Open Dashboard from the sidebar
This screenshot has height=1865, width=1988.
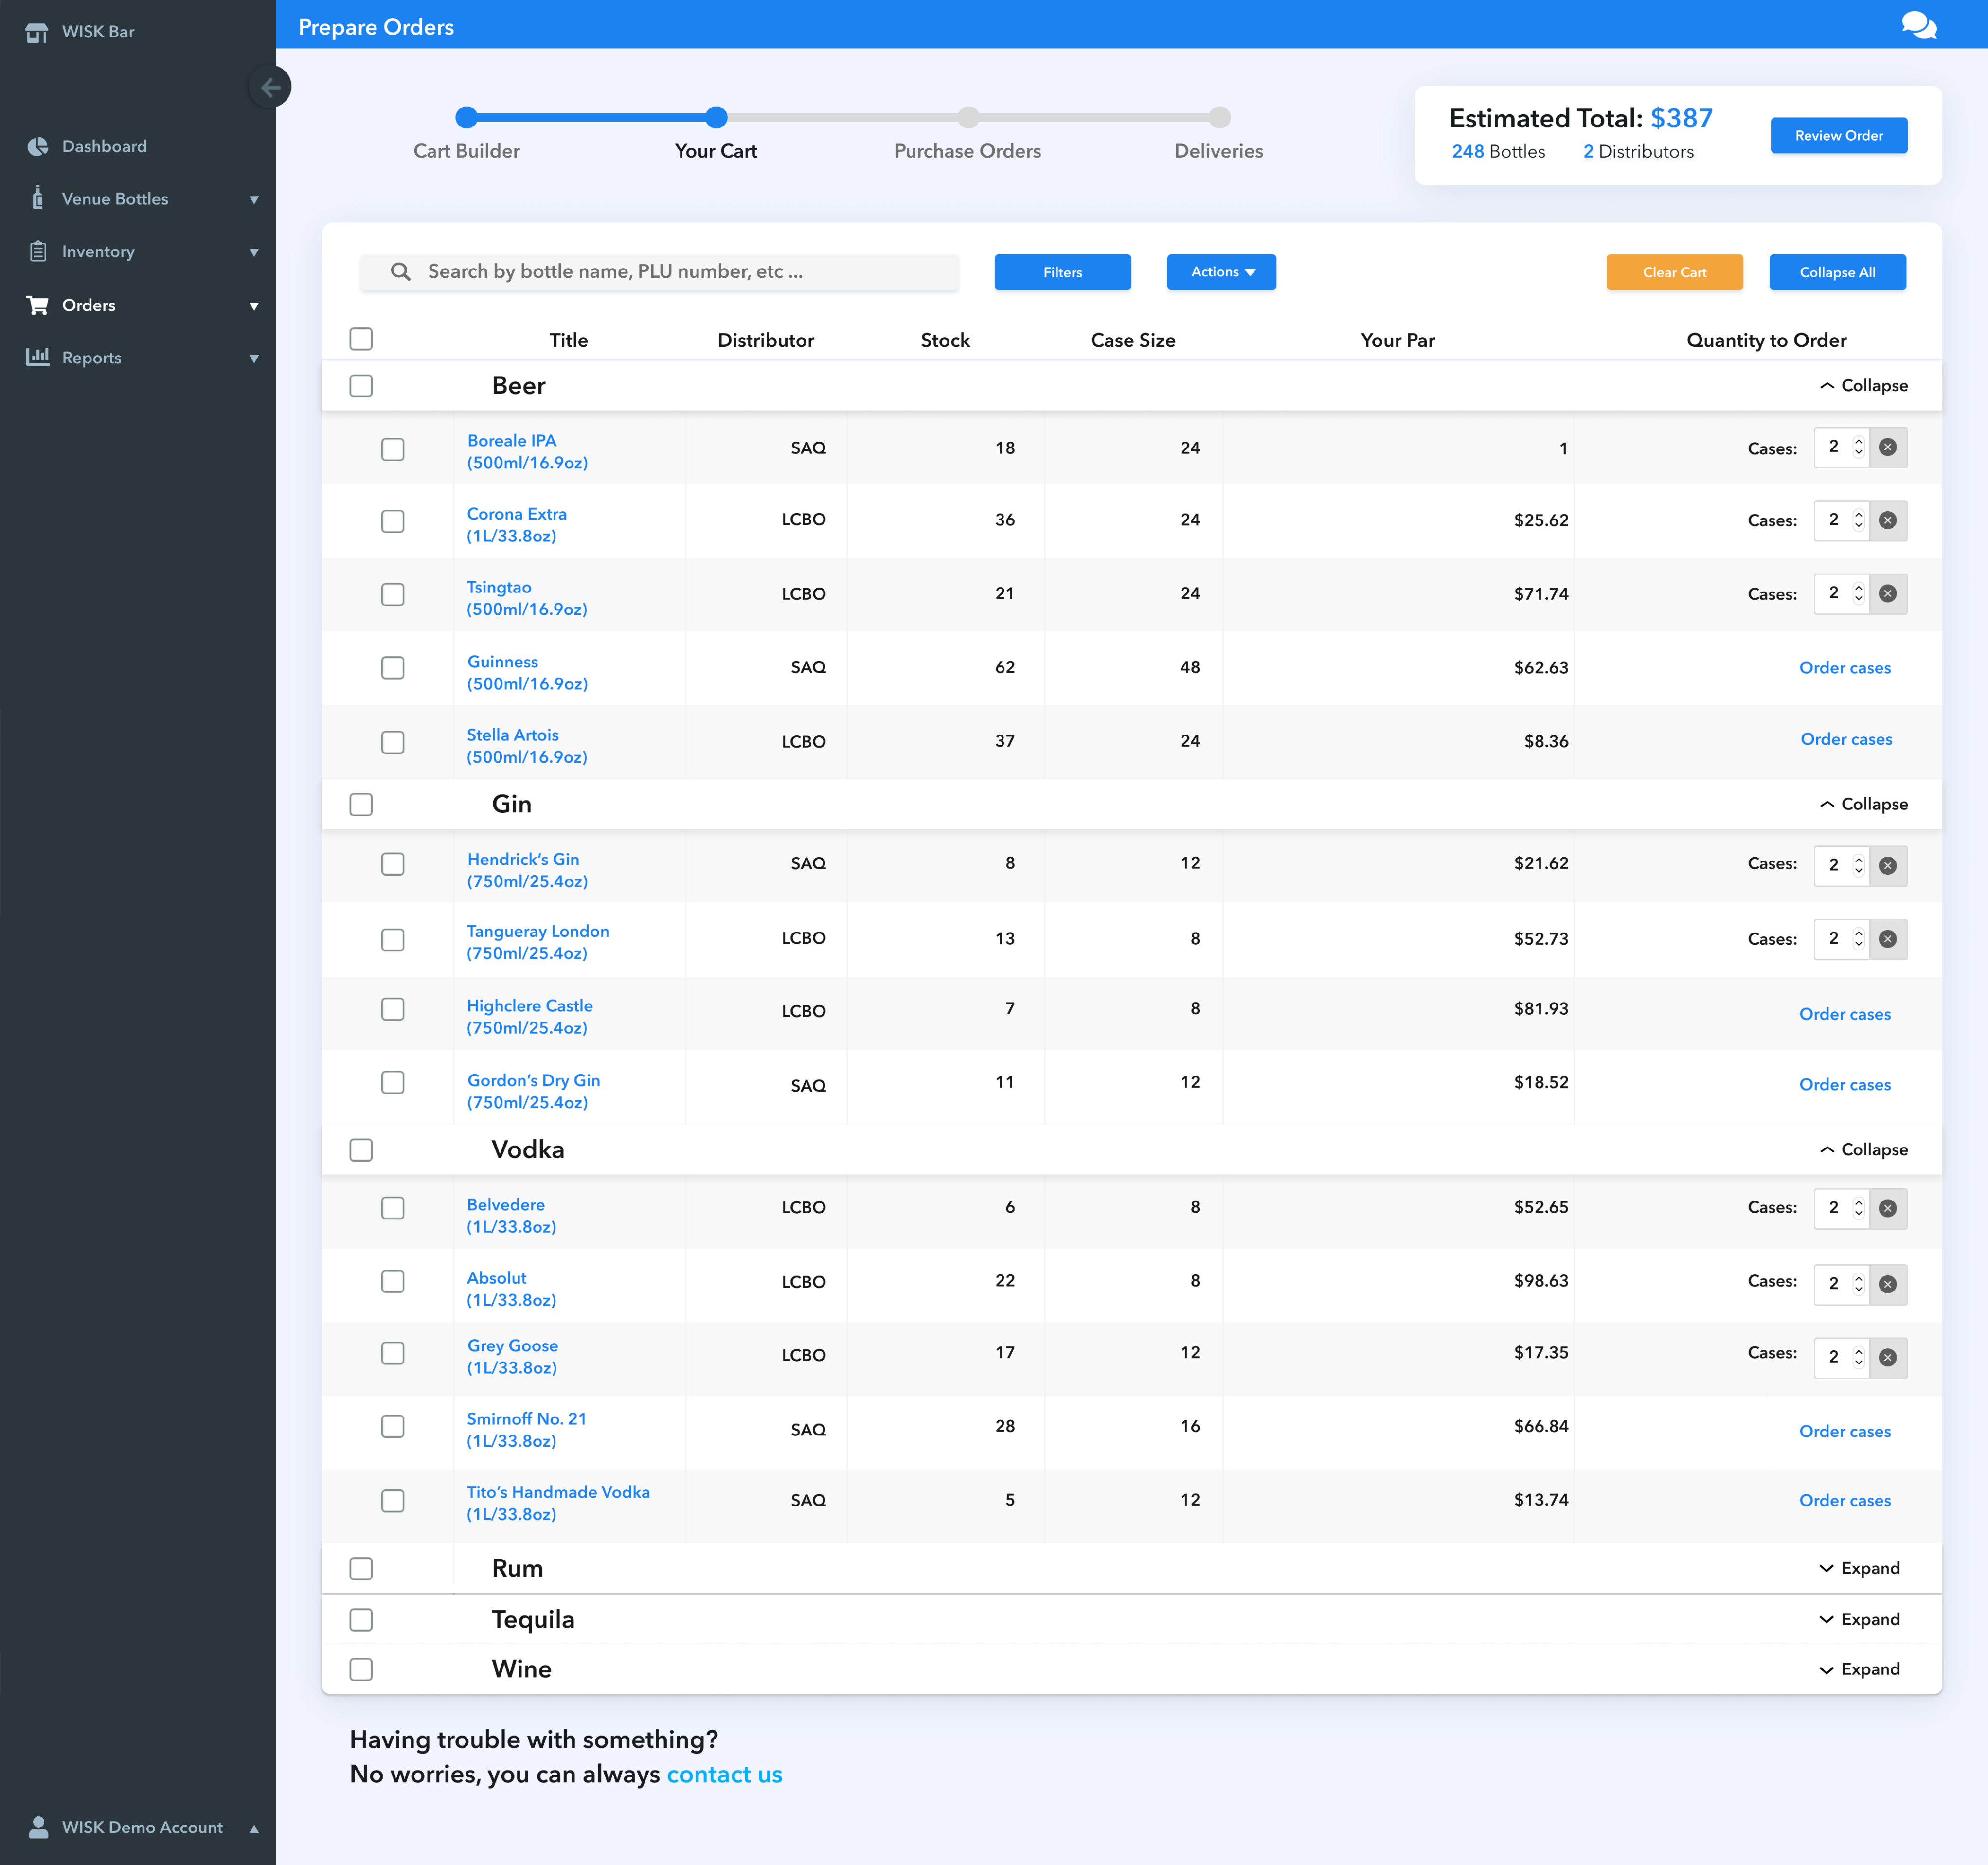click(x=104, y=146)
